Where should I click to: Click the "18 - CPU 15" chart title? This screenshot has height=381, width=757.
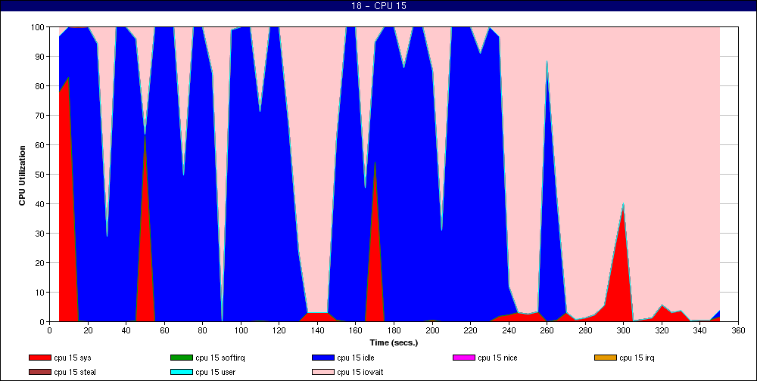[x=378, y=6]
